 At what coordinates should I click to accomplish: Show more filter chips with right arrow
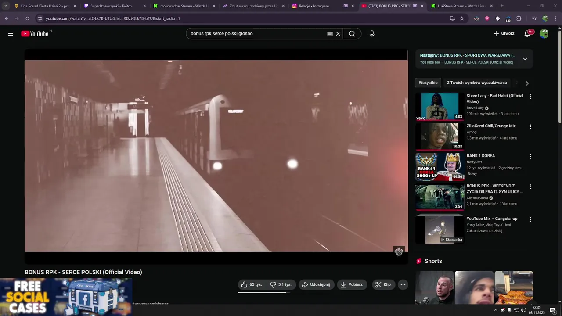(527, 83)
